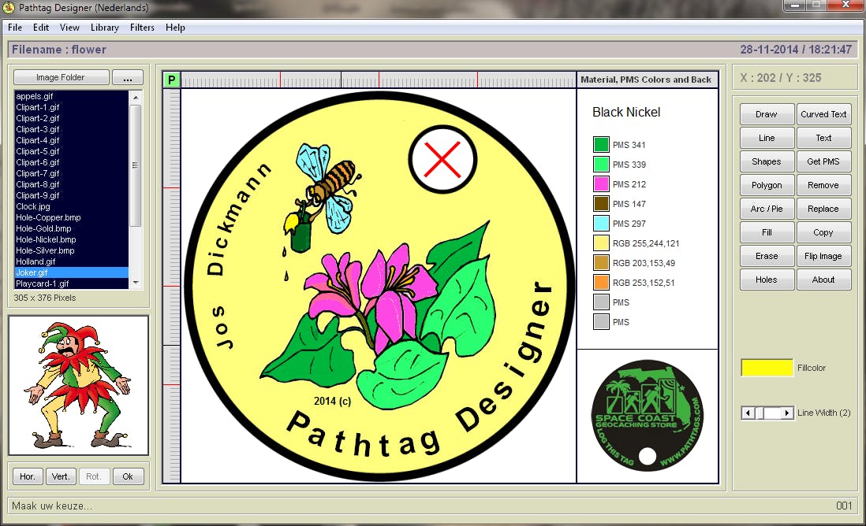Click the green P icon above the canvas ruler
Image resolution: width=866 pixels, height=526 pixels.
pyautogui.click(x=170, y=79)
